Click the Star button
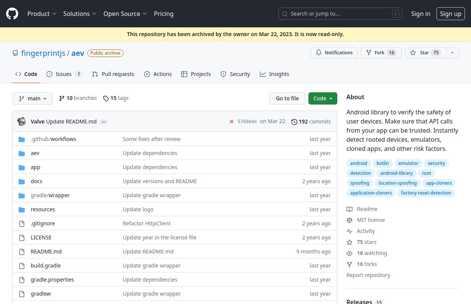 (425, 53)
